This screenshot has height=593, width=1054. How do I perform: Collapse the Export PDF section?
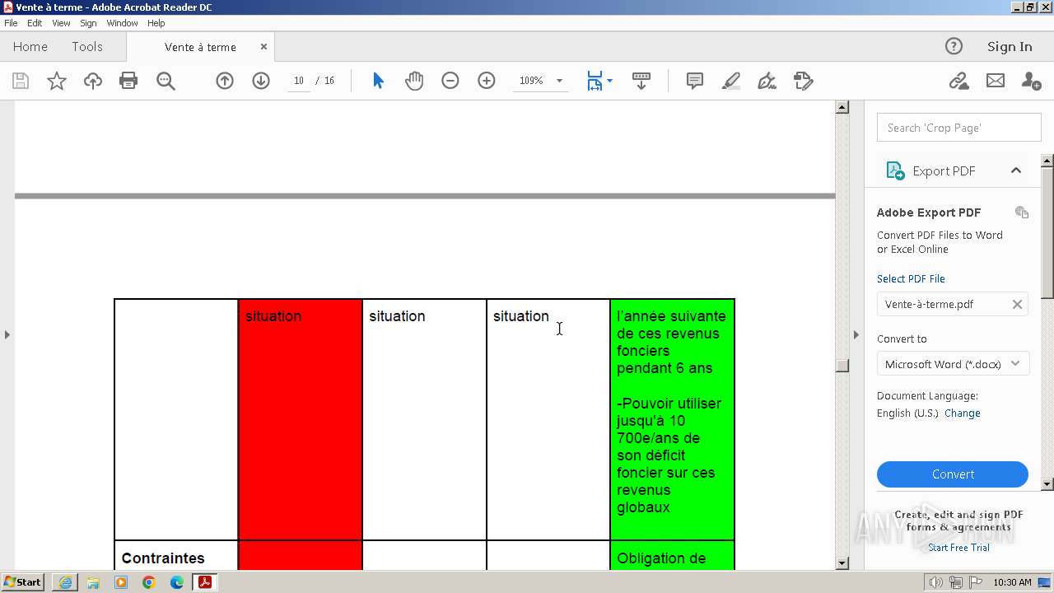tap(1016, 170)
